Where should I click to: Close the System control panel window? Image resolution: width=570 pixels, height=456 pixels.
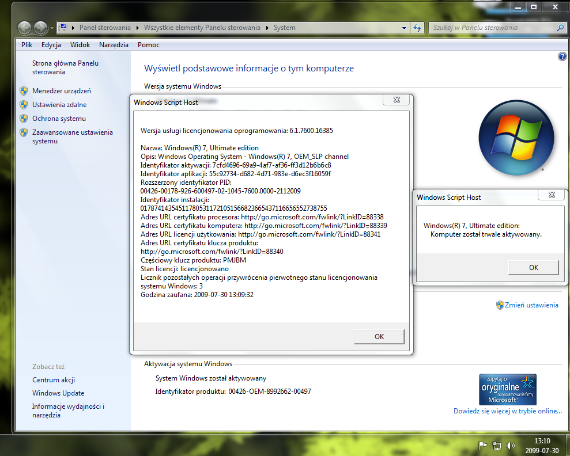[555, 7]
